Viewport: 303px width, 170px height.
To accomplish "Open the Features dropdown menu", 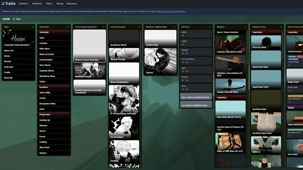I will point(24,4).
